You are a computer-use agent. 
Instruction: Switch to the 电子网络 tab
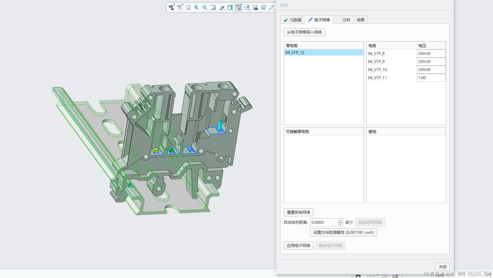click(319, 20)
